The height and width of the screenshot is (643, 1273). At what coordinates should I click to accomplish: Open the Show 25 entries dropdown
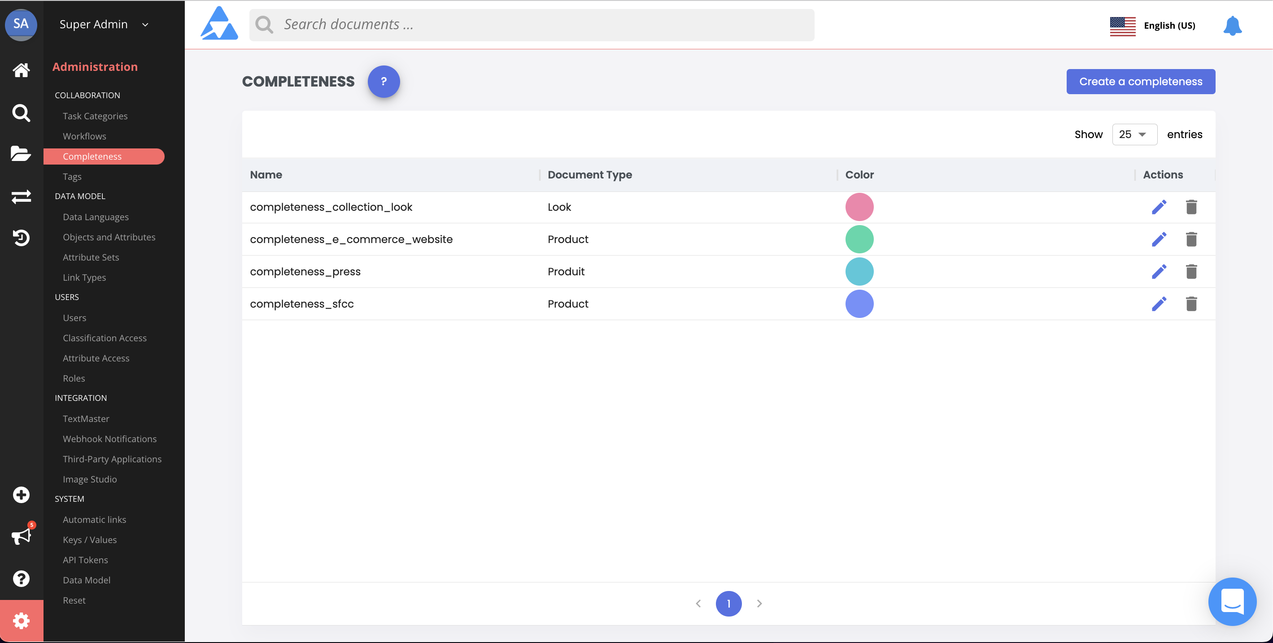(x=1134, y=135)
